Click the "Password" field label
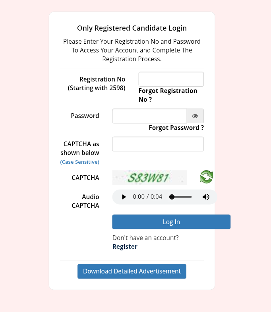271x312 pixels. pos(85,116)
